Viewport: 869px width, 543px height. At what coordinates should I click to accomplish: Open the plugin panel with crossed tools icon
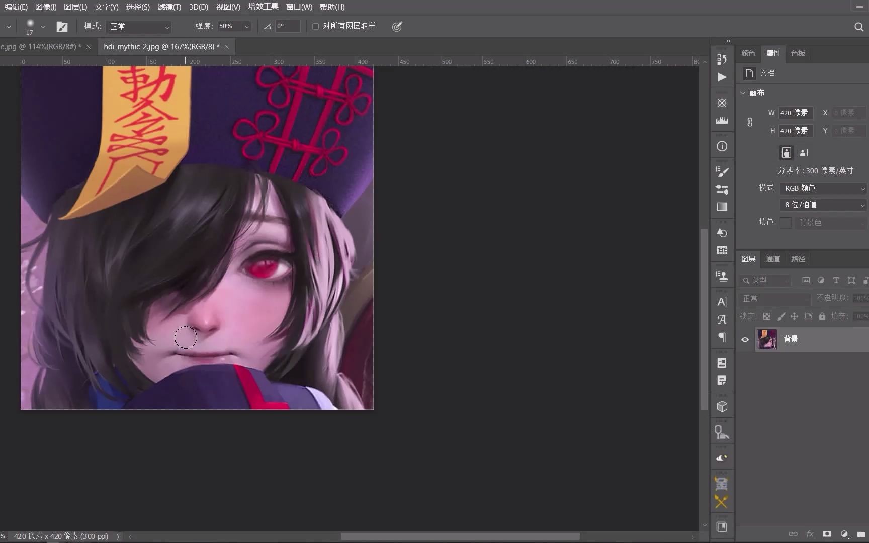[721, 502]
